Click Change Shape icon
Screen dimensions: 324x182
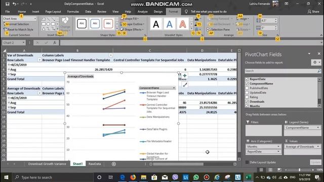65,24
